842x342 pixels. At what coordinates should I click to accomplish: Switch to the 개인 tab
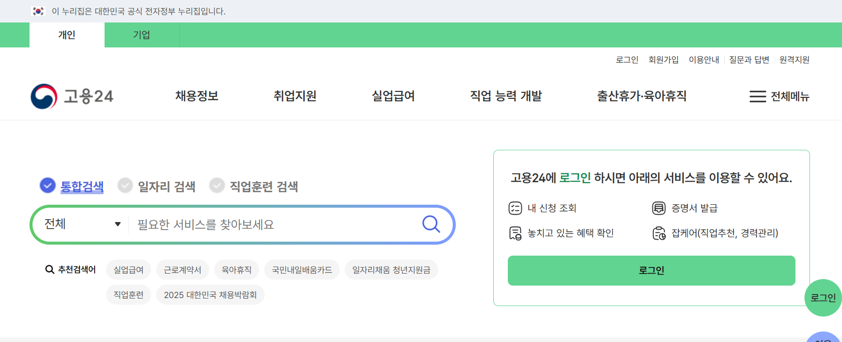tap(67, 35)
